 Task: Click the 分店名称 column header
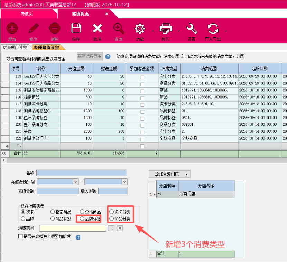[x=206, y=186]
